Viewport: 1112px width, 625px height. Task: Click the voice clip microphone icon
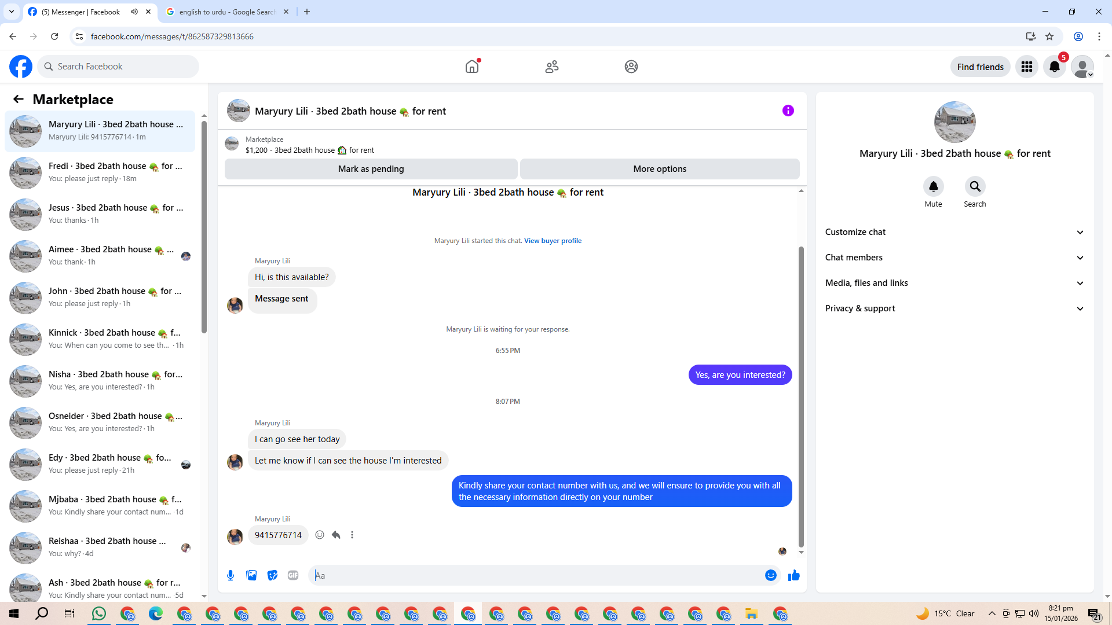(231, 575)
